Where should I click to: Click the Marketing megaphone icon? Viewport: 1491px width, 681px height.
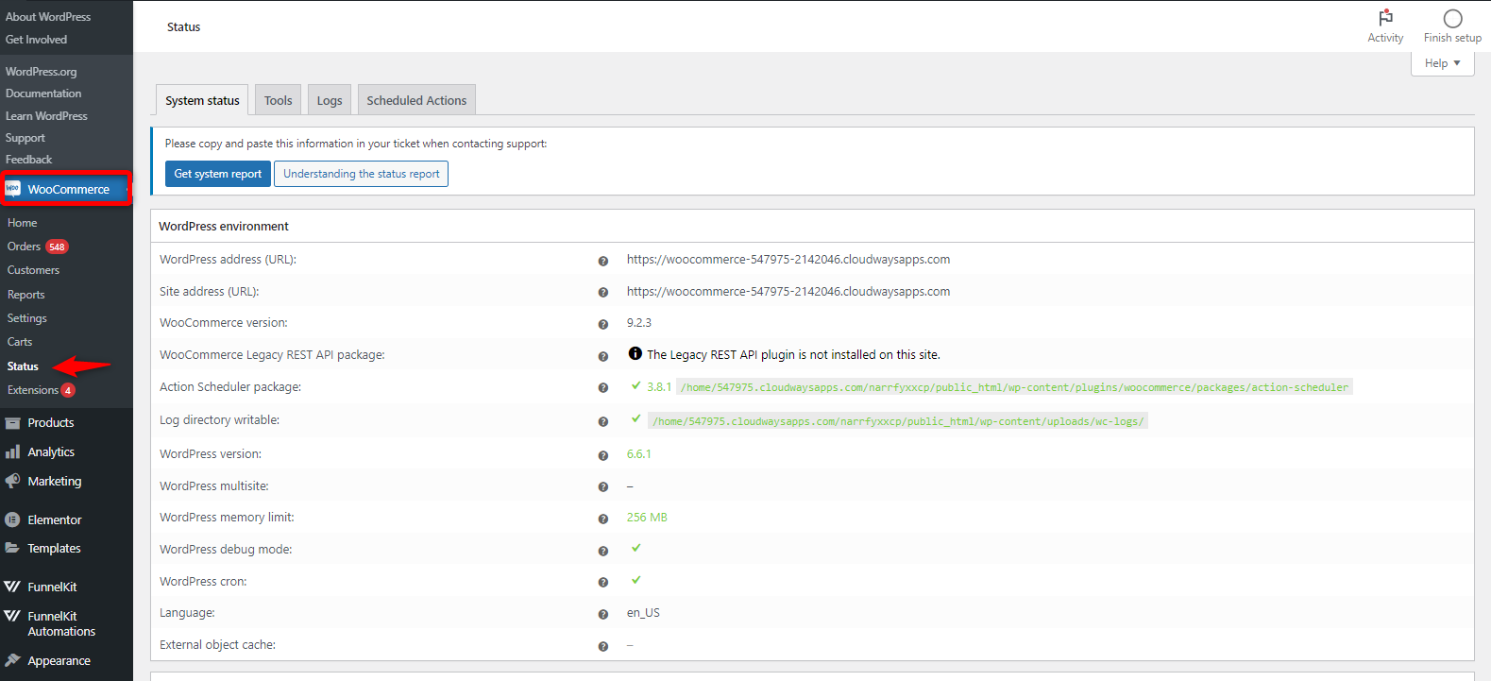pyautogui.click(x=12, y=481)
